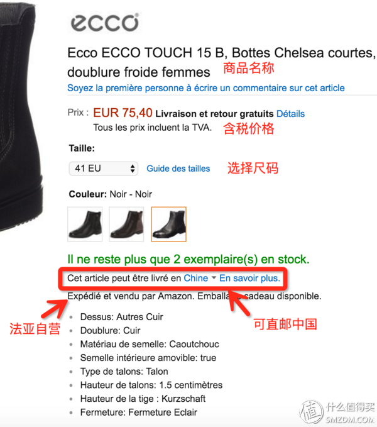Viewport: 377px width, 427px height.
Task: Click the Expédié et vendu par Amazon text
Action: [x=131, y=296]
